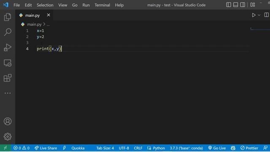The height and width of the screenshot is (152, 270).
Task: Open the feedback icon in the status bar
Action: [265, 148]
